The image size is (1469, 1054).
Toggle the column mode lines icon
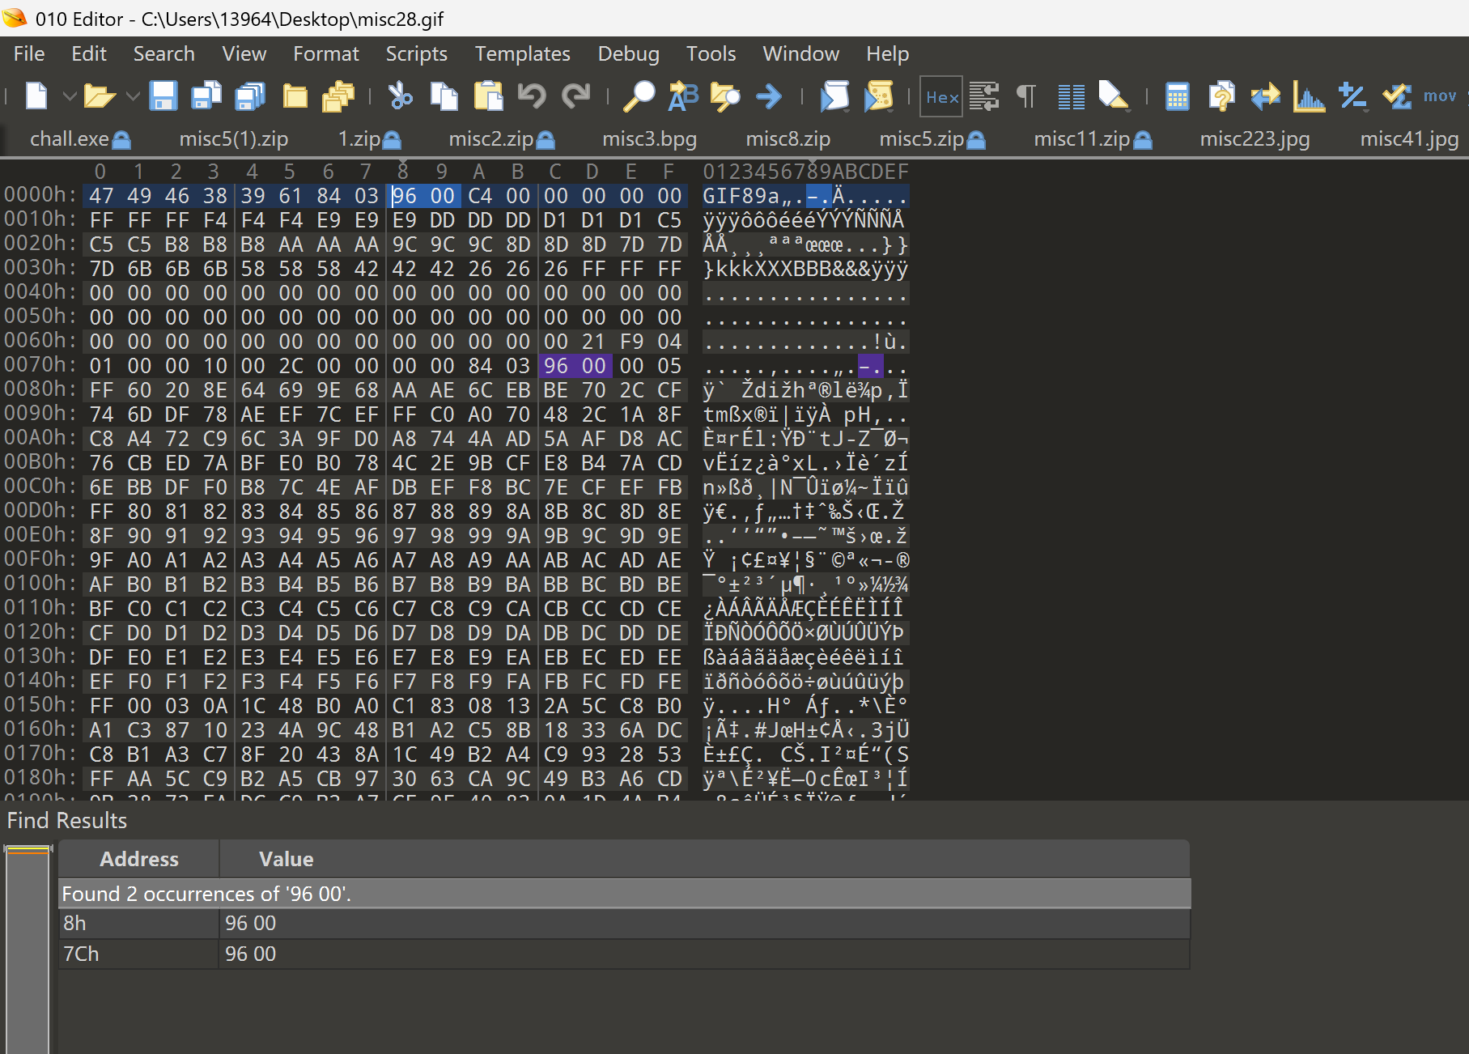(1072, 96)
